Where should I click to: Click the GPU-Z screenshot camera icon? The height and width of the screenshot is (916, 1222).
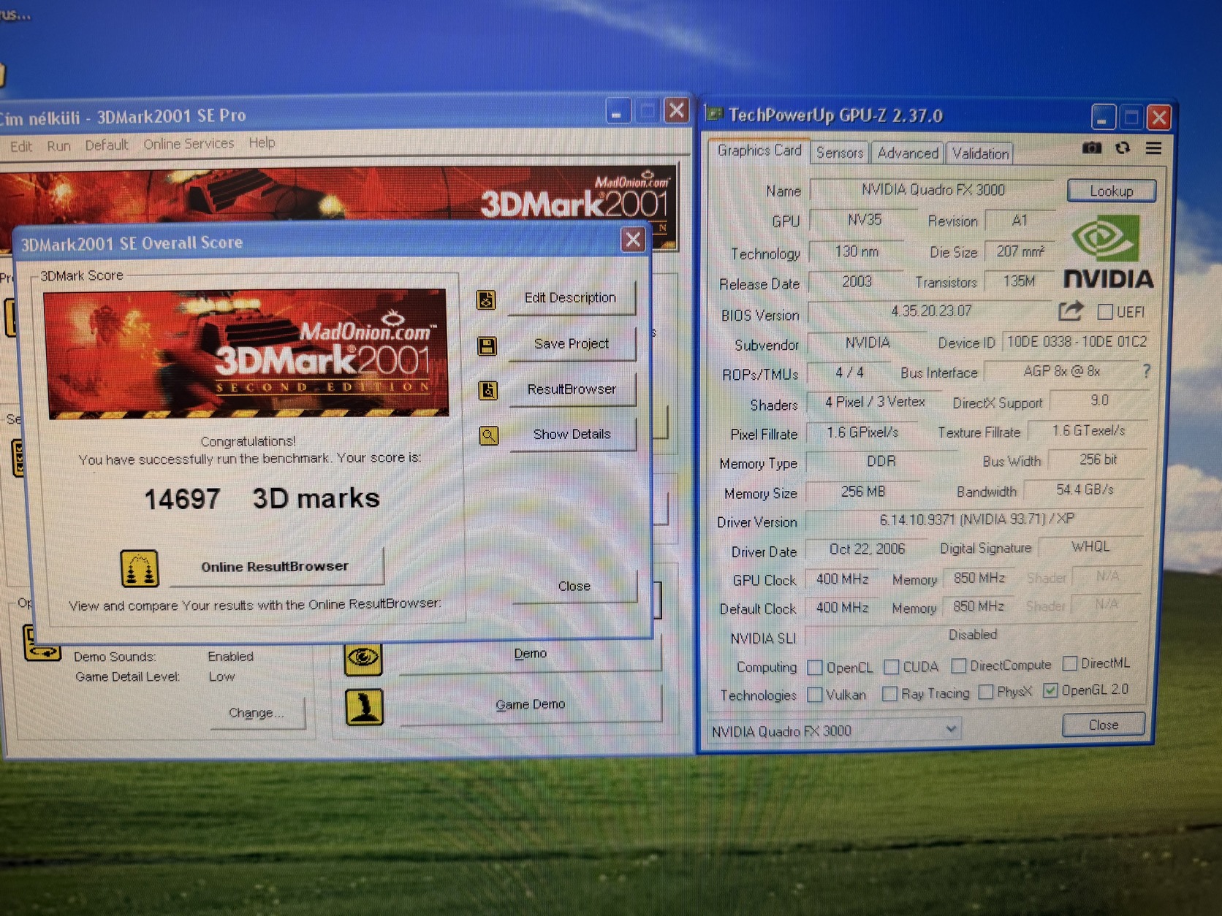pos(1091,148)
